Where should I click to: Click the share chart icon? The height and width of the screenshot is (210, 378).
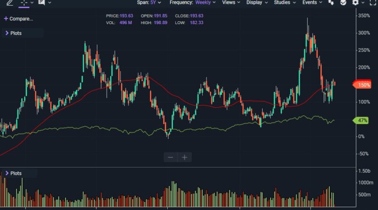pos(331,2)
